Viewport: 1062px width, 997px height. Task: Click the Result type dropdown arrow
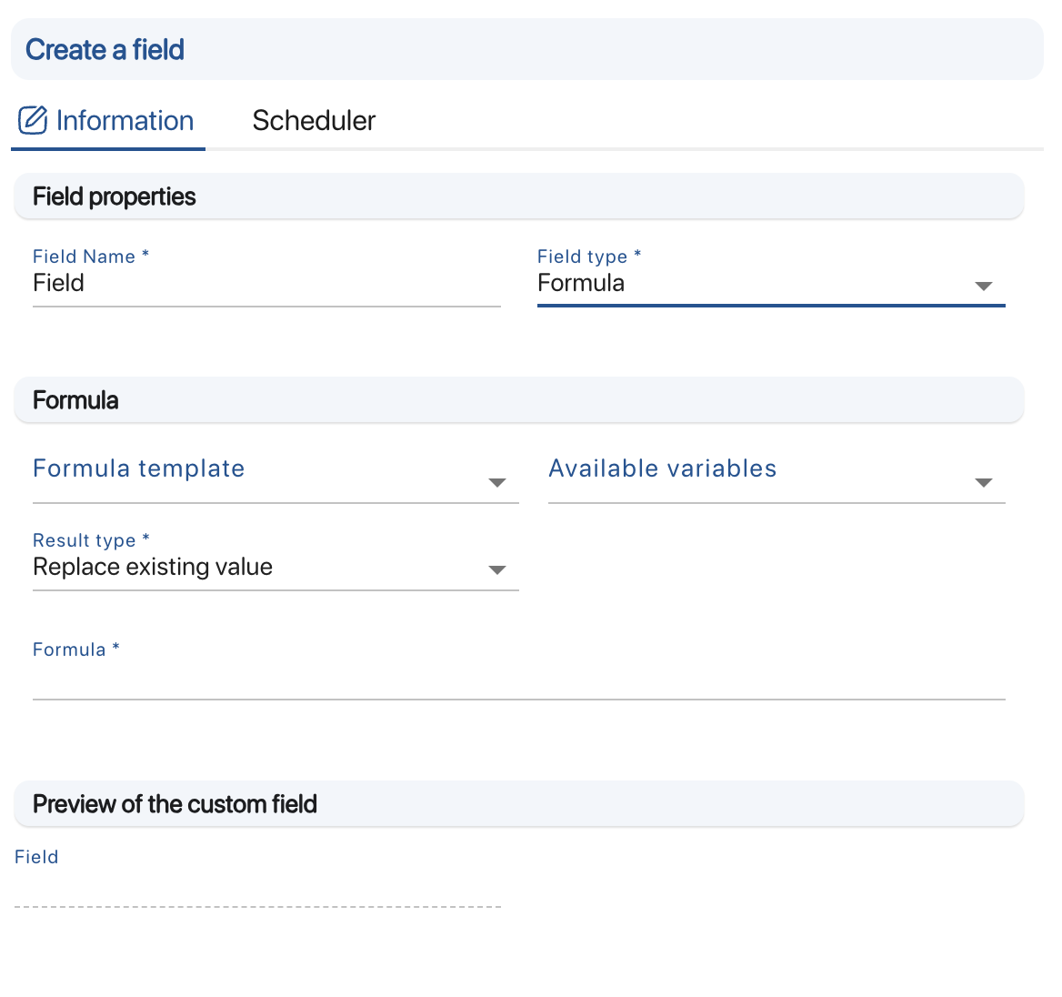pos(497,569)
